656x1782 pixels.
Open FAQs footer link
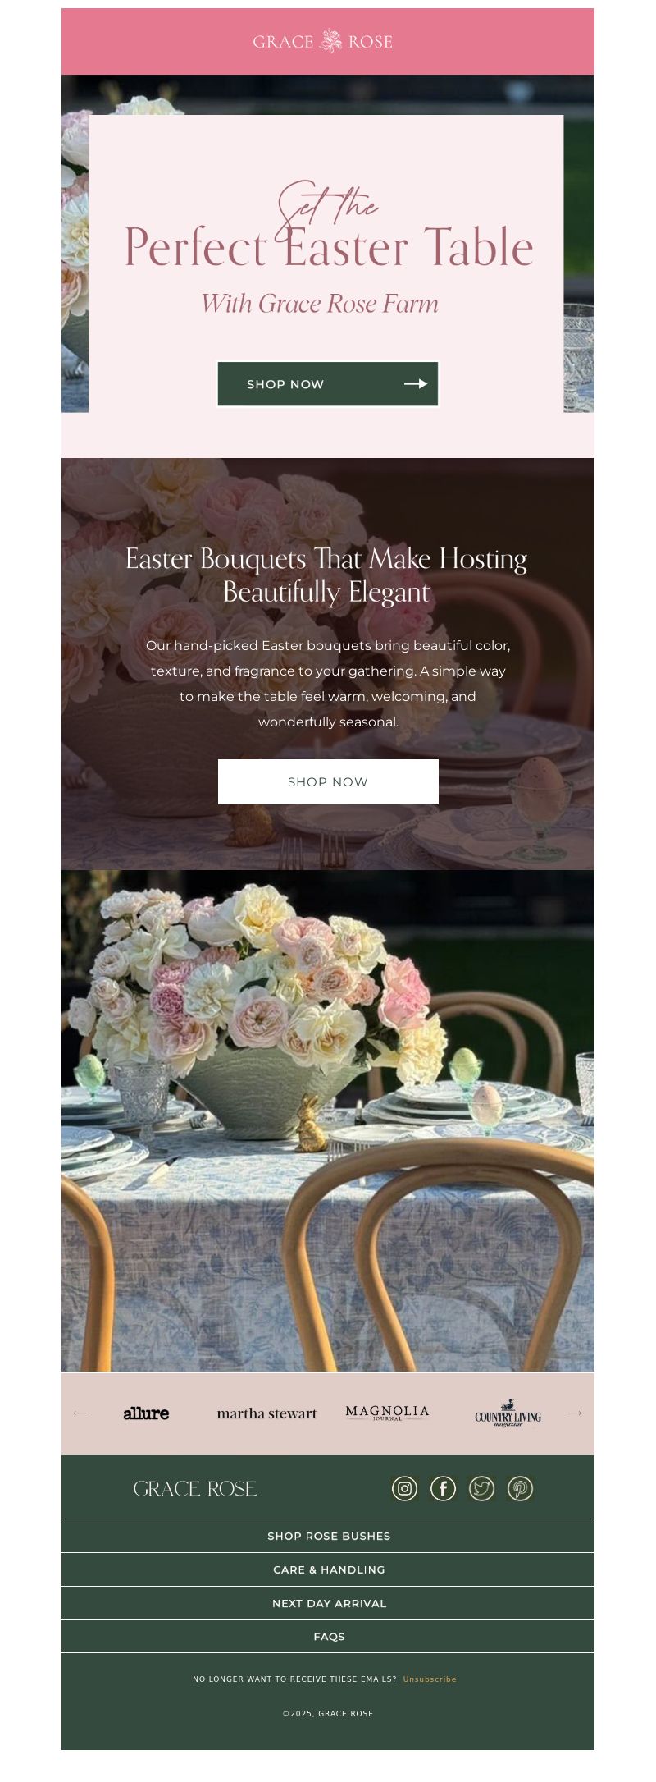point(328,1637)
